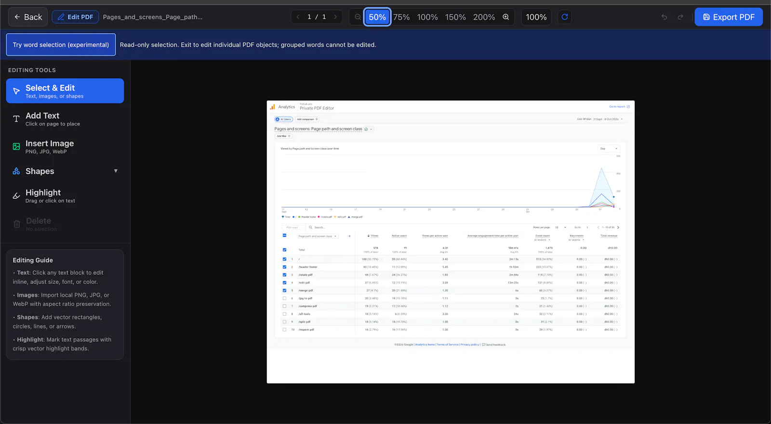The width and height of the screenshot is (771, 424).
Task: Click the blue refresh/reset icon
Action: coord(565,17)
